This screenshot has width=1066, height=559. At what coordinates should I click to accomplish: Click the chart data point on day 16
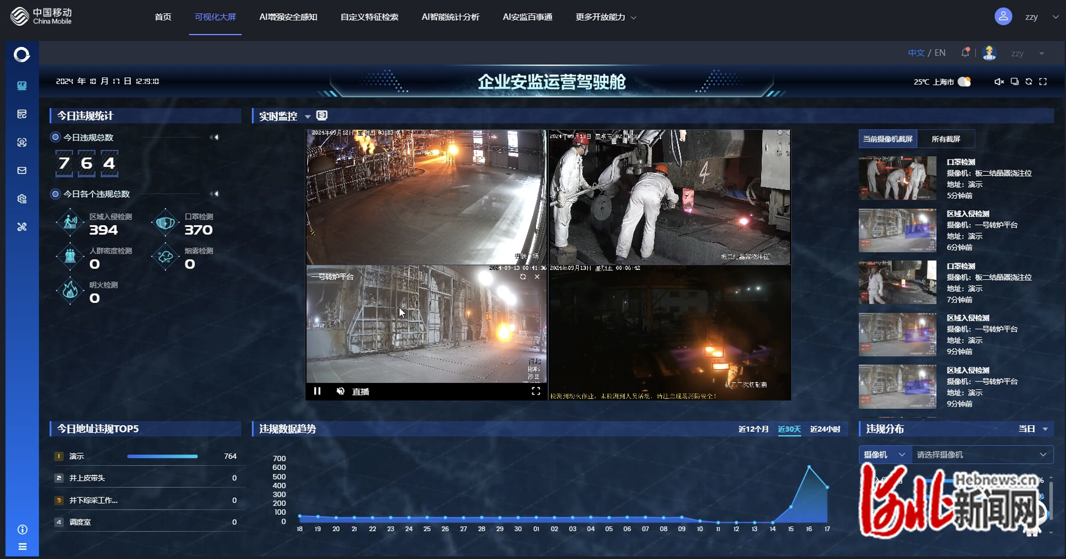tap(809, 467)
